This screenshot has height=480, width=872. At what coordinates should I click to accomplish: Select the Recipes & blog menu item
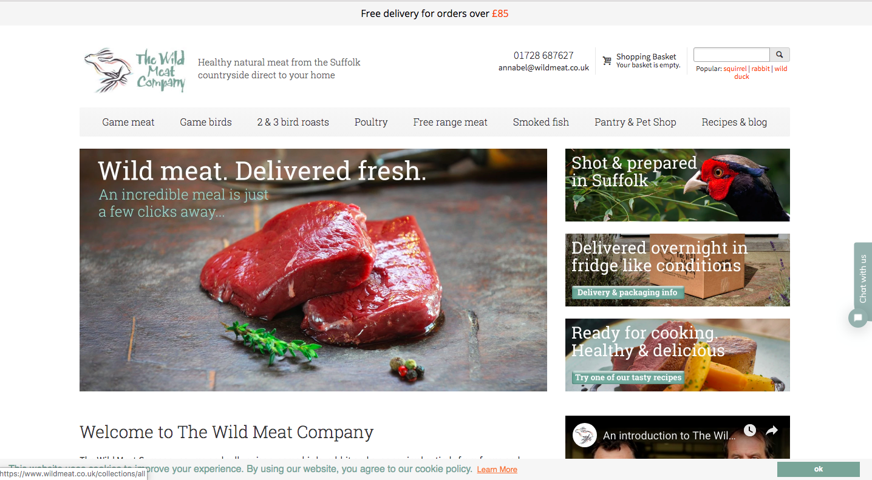pyautogui.click(x=734, y=122)
